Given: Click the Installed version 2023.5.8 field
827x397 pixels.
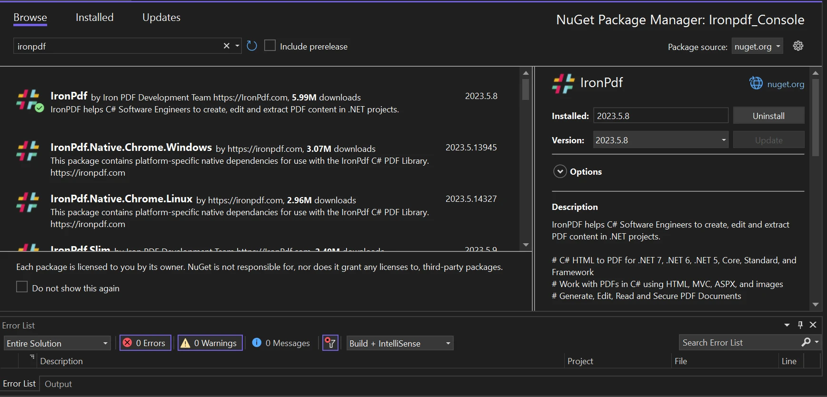Looking at the screenshot, I should pos(661,116).
